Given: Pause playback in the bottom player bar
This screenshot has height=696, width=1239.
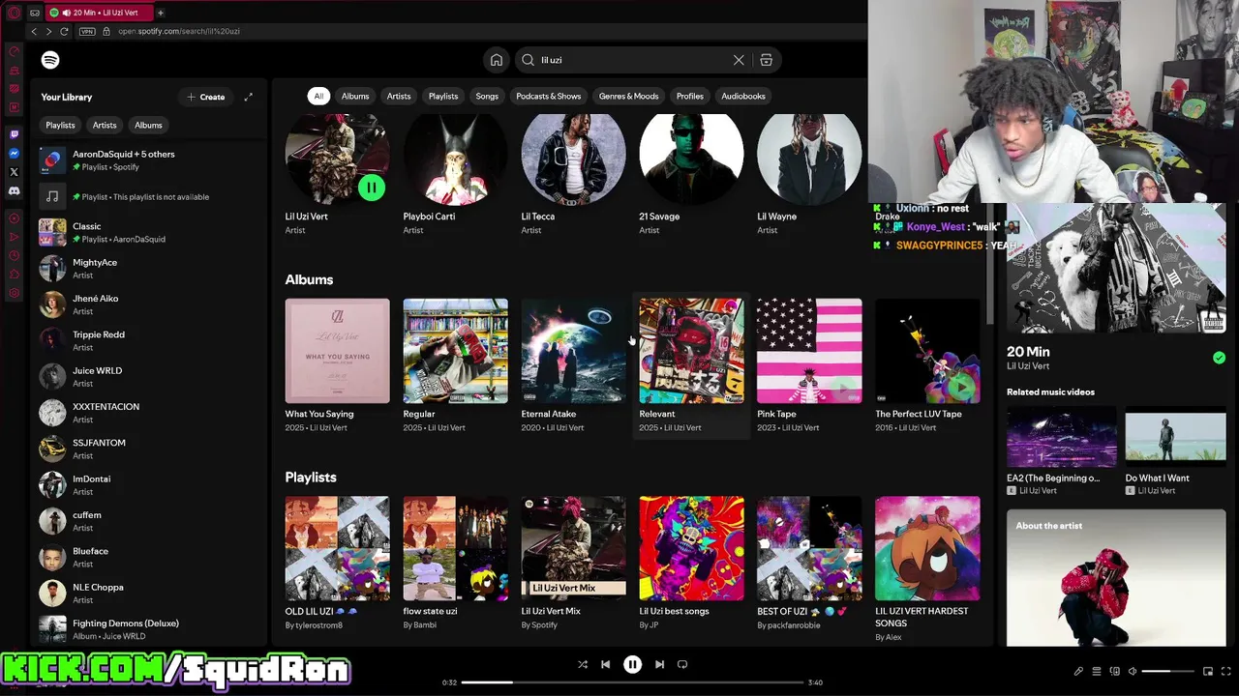Looking at the screenshot, I should [x=632, y=664].
